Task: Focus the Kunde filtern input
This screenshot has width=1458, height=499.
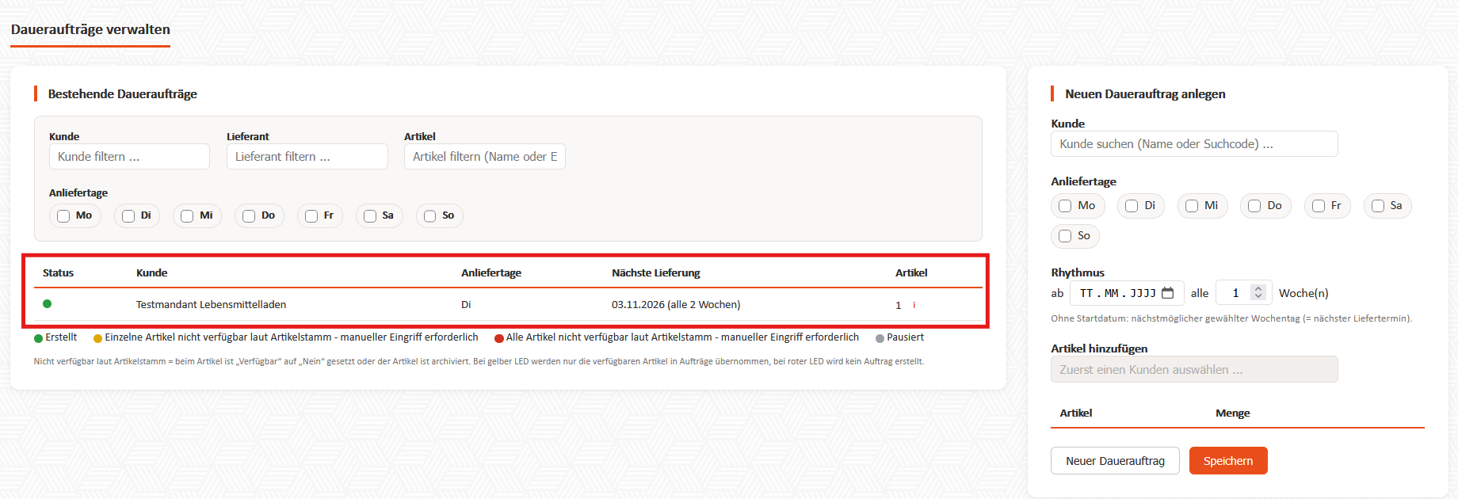Action: pos(129,157)
